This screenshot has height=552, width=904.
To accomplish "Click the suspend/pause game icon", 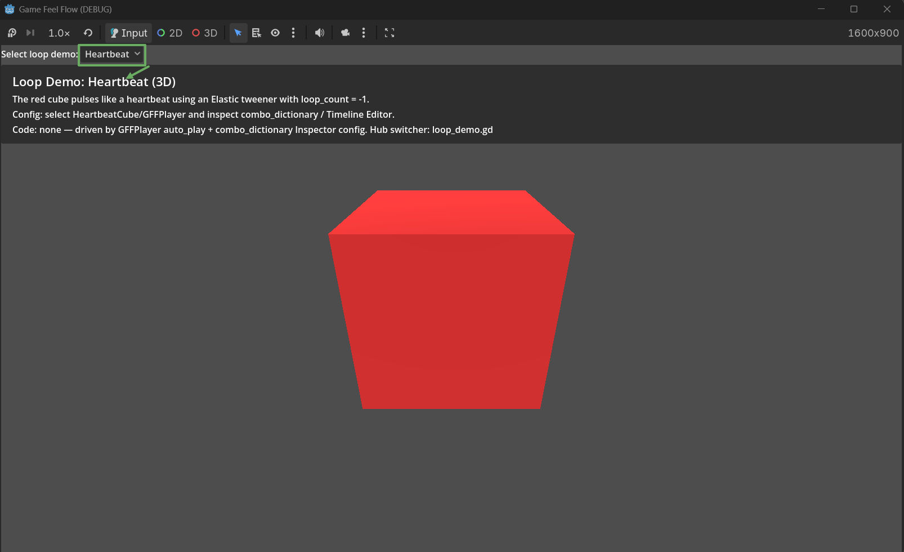I will click(x=12, y=33).
